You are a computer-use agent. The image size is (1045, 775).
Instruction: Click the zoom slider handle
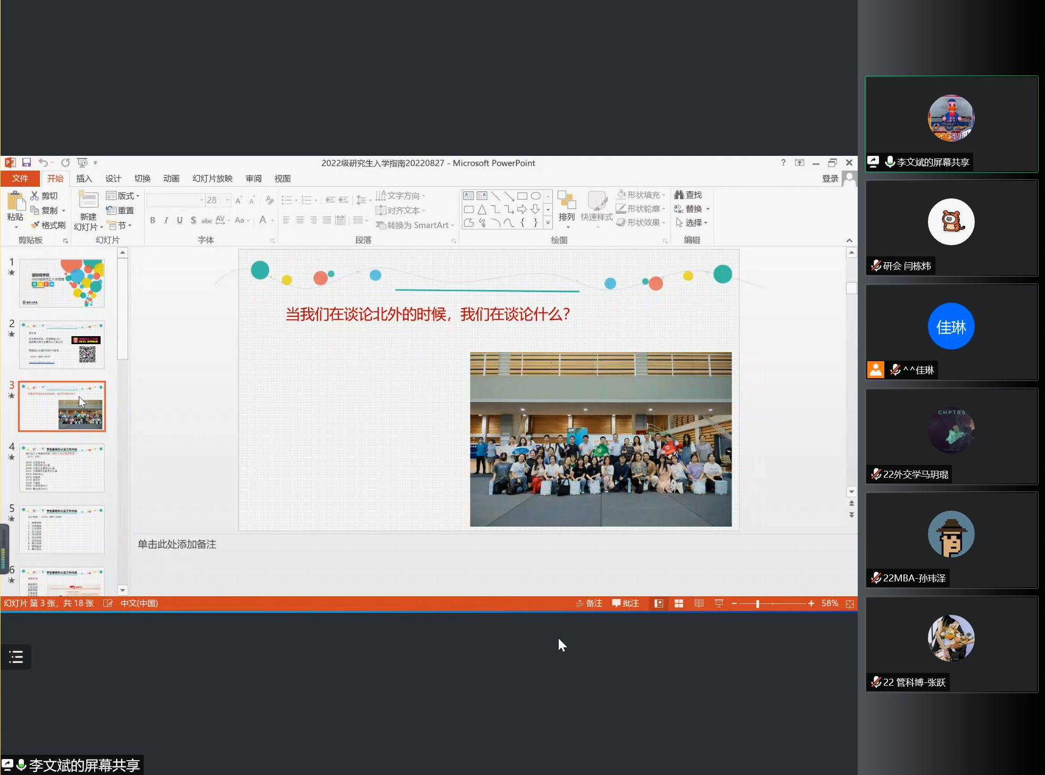point(757,604)
